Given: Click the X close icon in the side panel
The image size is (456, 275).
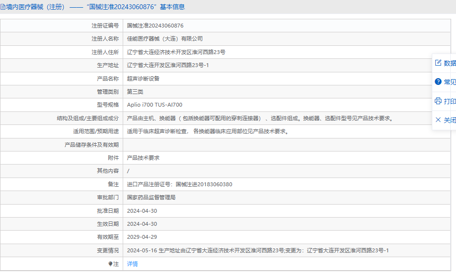Looking at the screenshot, I should [x=438, y=120].
